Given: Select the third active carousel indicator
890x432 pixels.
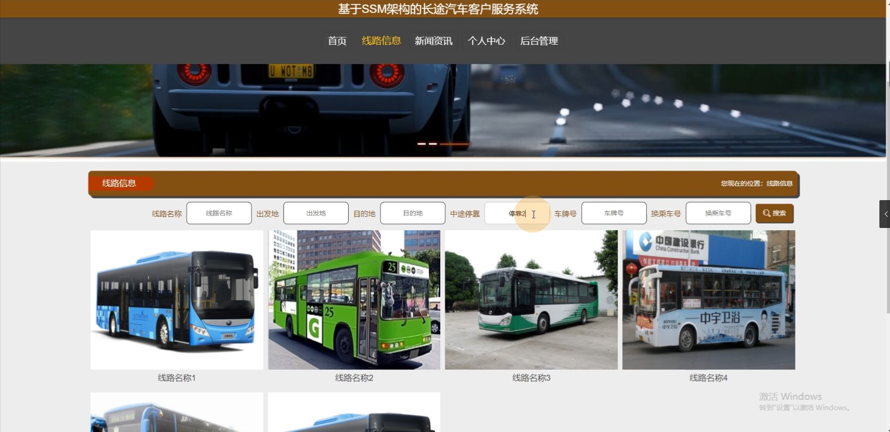Looking at the screenshot, I should pos(454,144).
